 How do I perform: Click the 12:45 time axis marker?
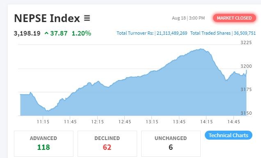tap(125, 122)
